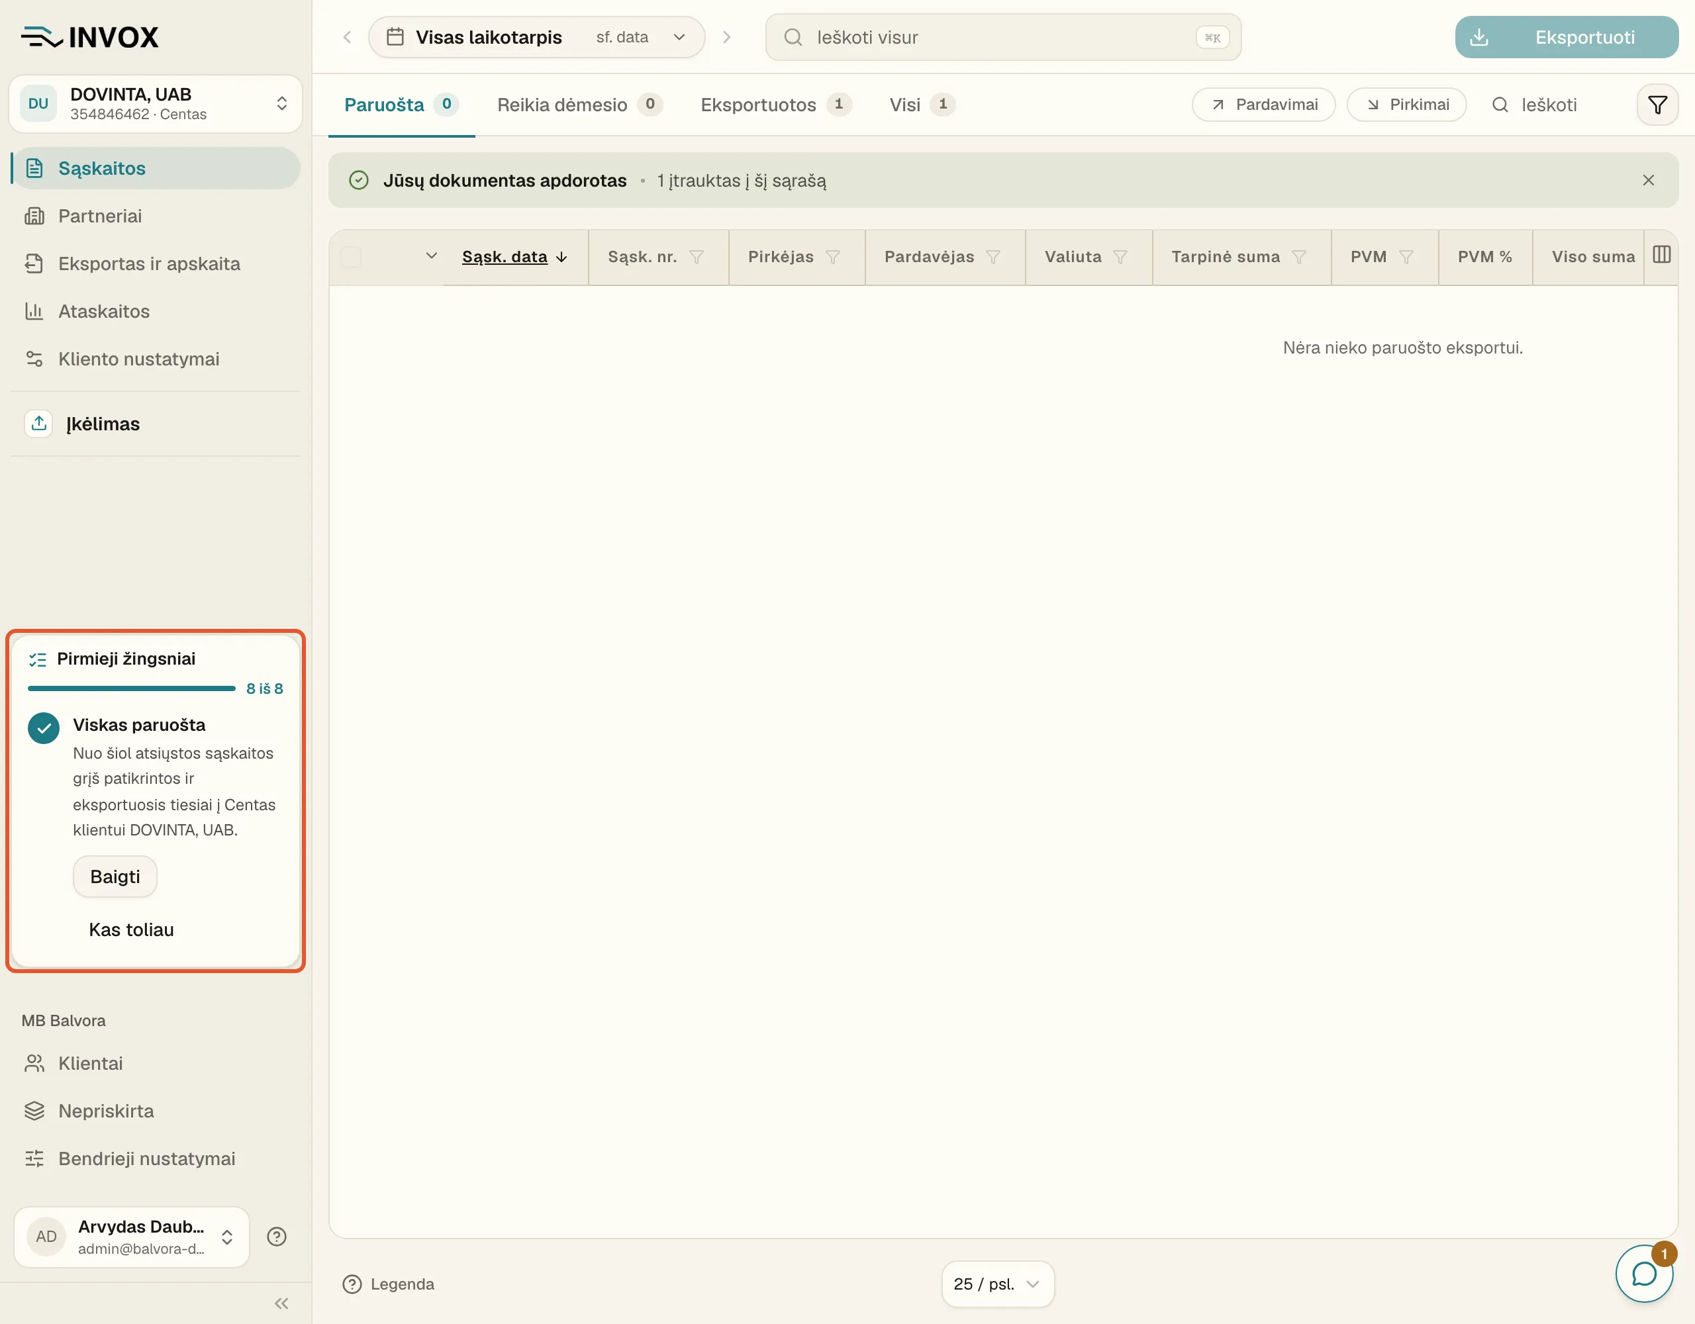This screenshot has width=1695, height=1324.
Task: Open Eksportas ir apskaita in sidebar
Action: (155, 264)
